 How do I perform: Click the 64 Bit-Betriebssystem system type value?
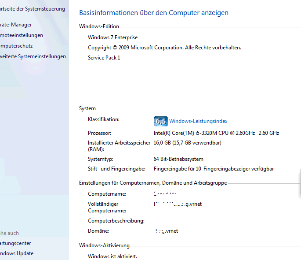pos(178,159)
